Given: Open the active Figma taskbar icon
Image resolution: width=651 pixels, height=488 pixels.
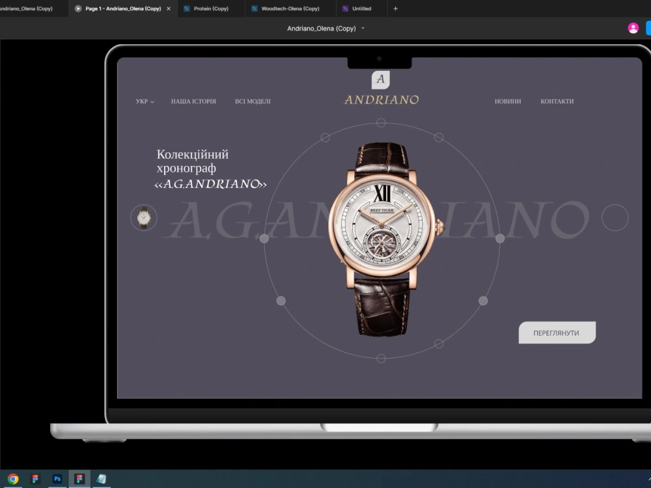Looking at the screenshot, I should [x=79, y=479].
